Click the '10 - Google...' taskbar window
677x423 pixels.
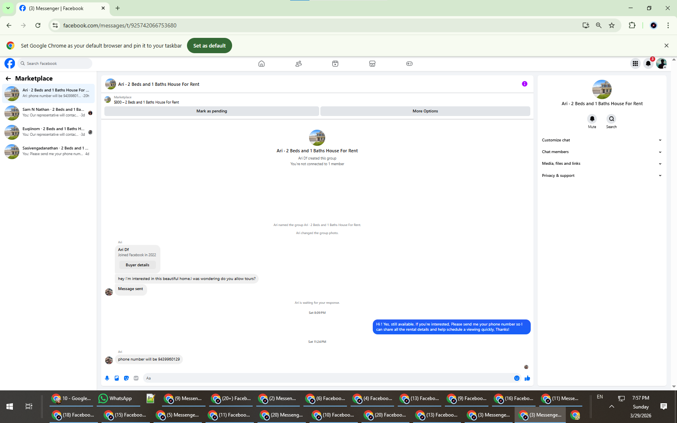tap(72, 398)
